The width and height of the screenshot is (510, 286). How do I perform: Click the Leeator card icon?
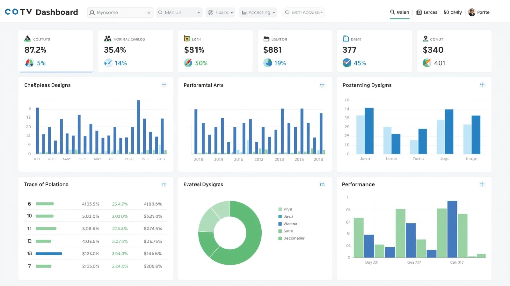pos(266,39)
